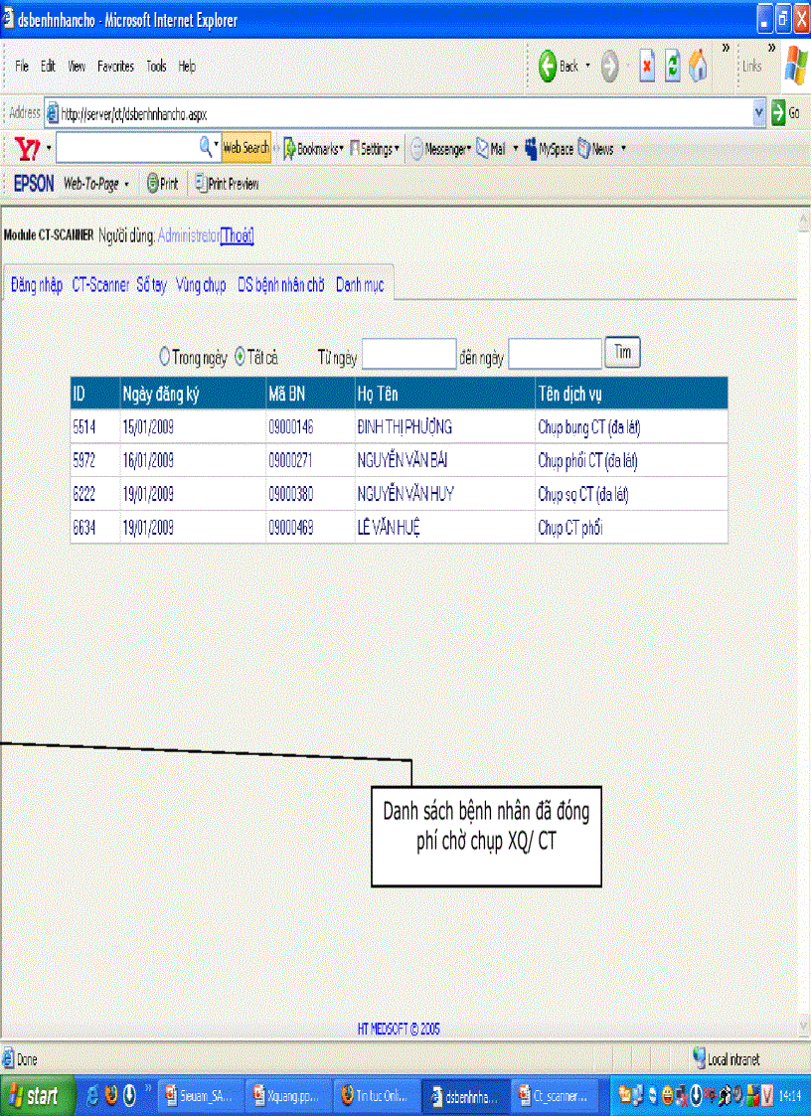Viewport: 811px width, 1116px height.
Task: Expand the Web-To-Page dropdown
Action: [125, 183]
